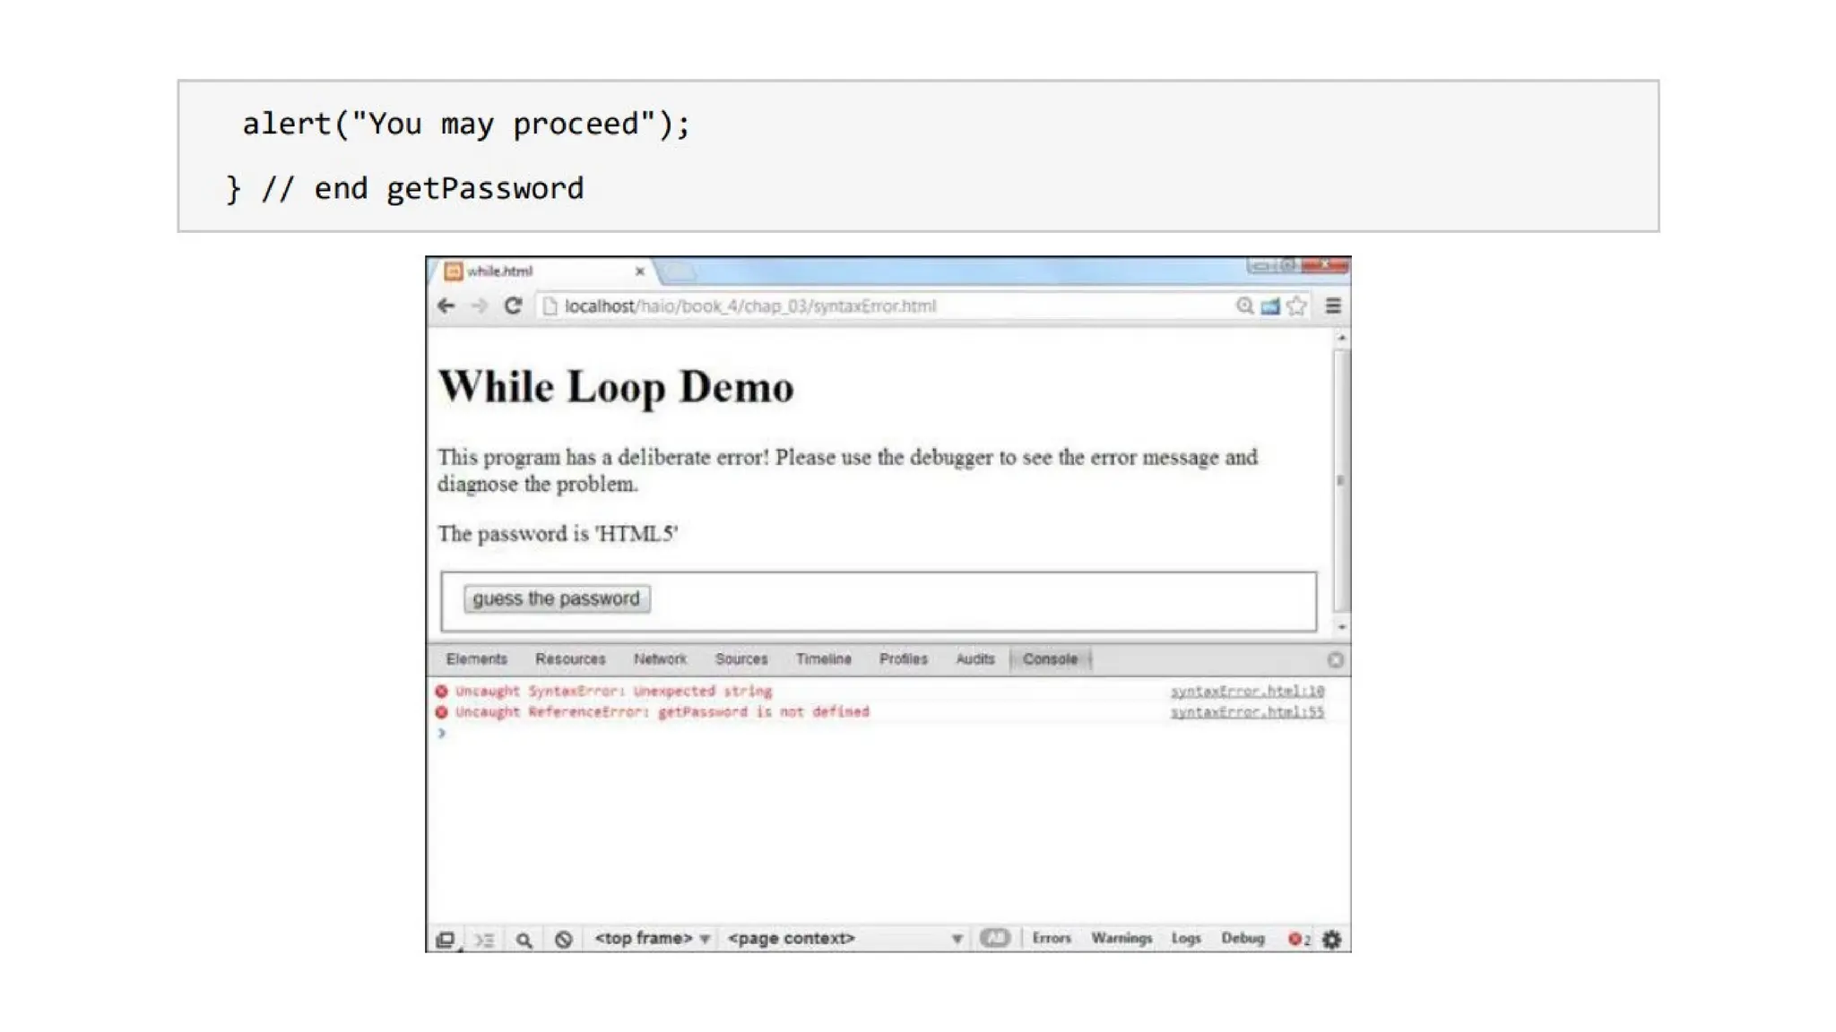Viewport: 1836px width, 1032px height.
Task: Go back with the browser back arrow
Action: point(446,306)
